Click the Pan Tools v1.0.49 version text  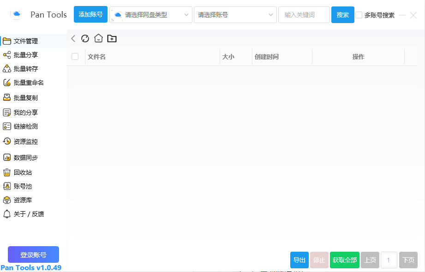pos(31,268)
